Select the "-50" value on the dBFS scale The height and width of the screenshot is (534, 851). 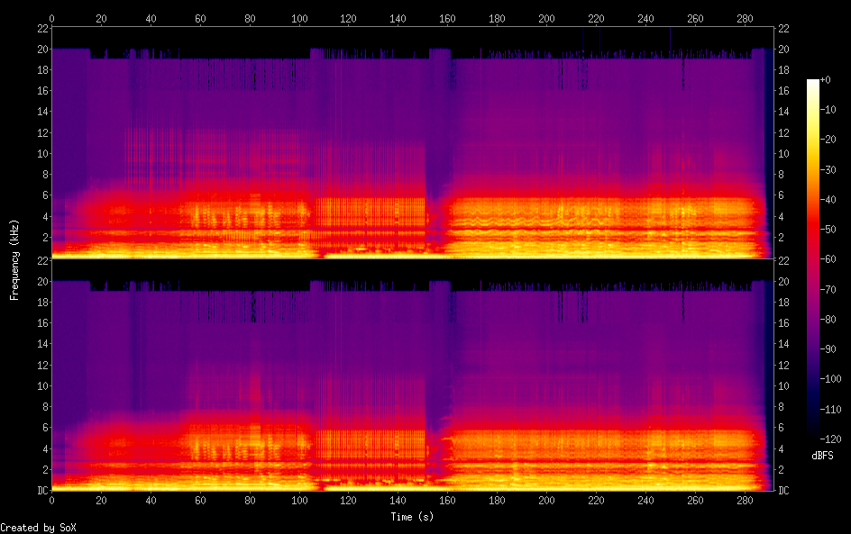coord(828,230)
